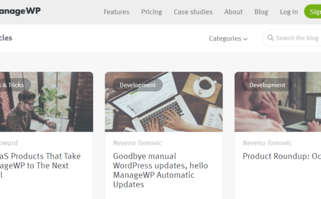Open the Blog navigation link

(261, 12)
